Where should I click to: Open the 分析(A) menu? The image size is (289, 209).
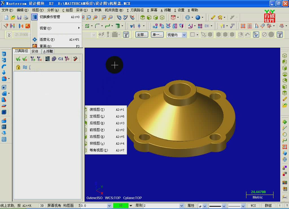[53, 10]
